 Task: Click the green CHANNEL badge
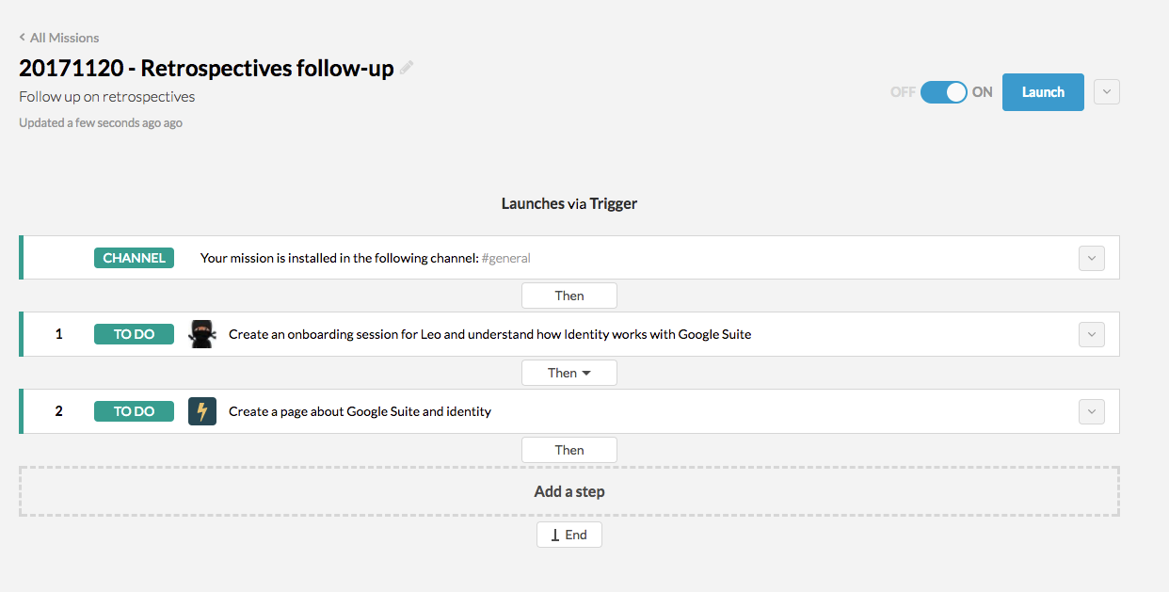134,258
